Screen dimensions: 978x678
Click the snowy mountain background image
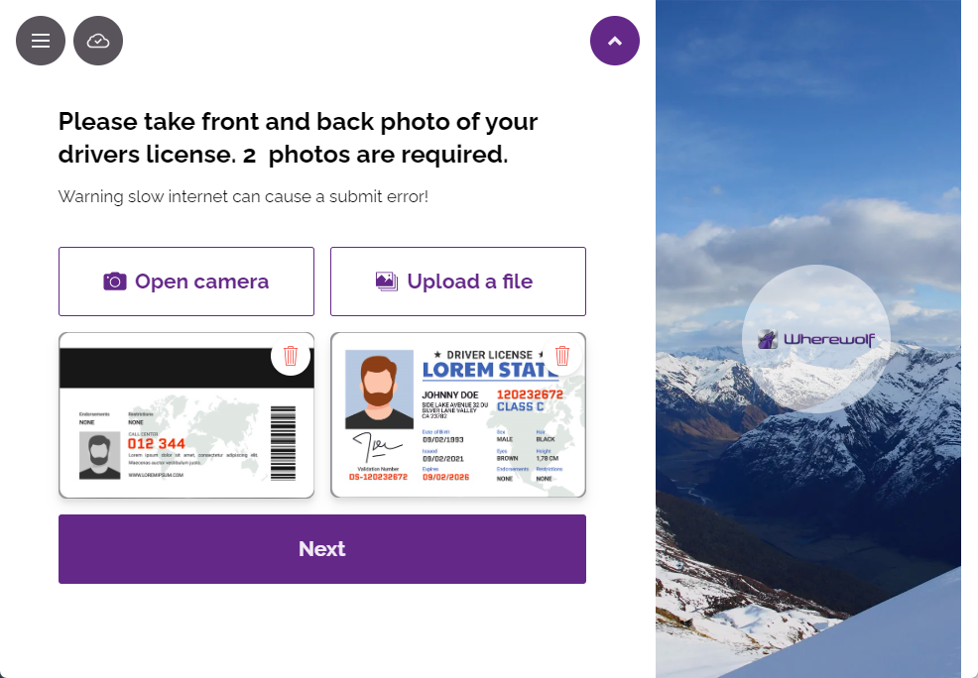pos(808,499)
